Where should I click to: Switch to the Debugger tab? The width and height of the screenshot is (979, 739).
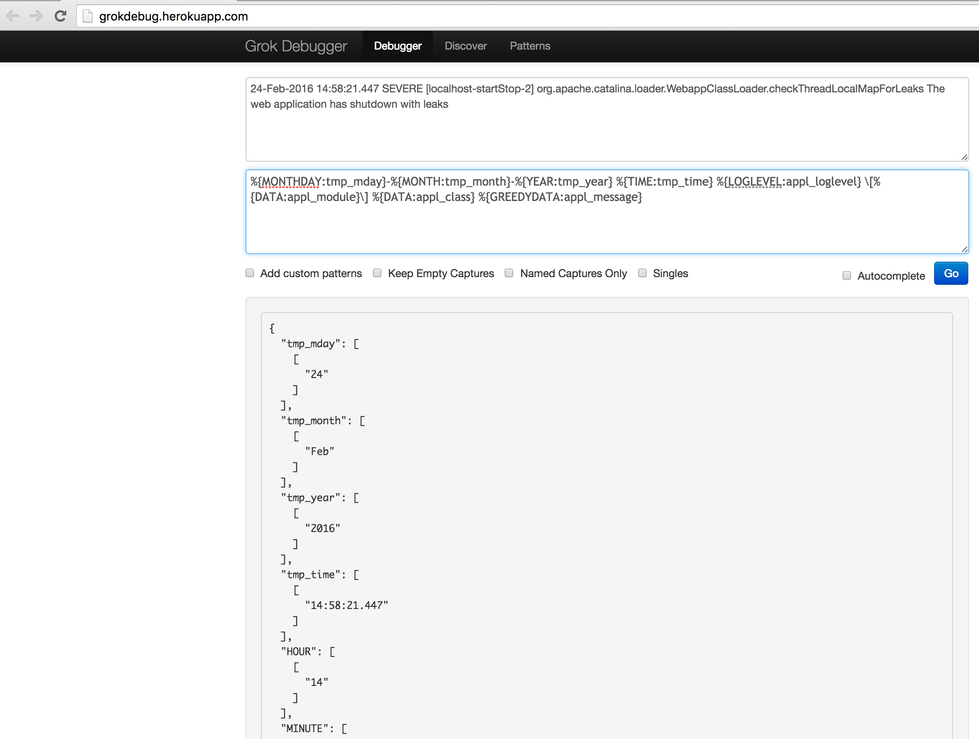(x=397, y=46)
